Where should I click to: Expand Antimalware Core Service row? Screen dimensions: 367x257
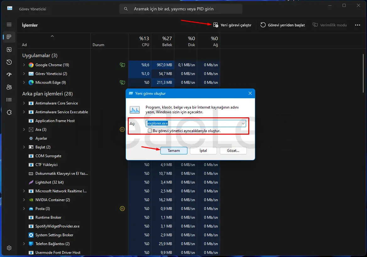pyautogui.click(x=24, y=103)
